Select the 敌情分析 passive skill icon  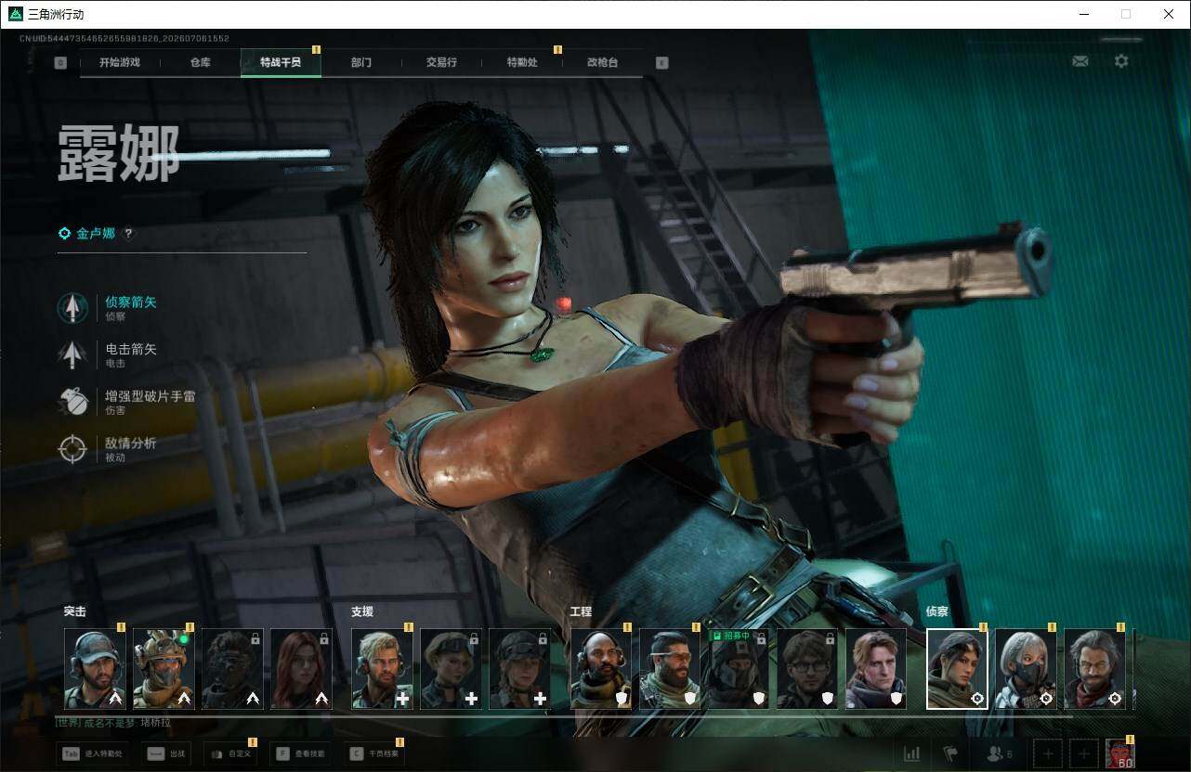tap(72, 449)
